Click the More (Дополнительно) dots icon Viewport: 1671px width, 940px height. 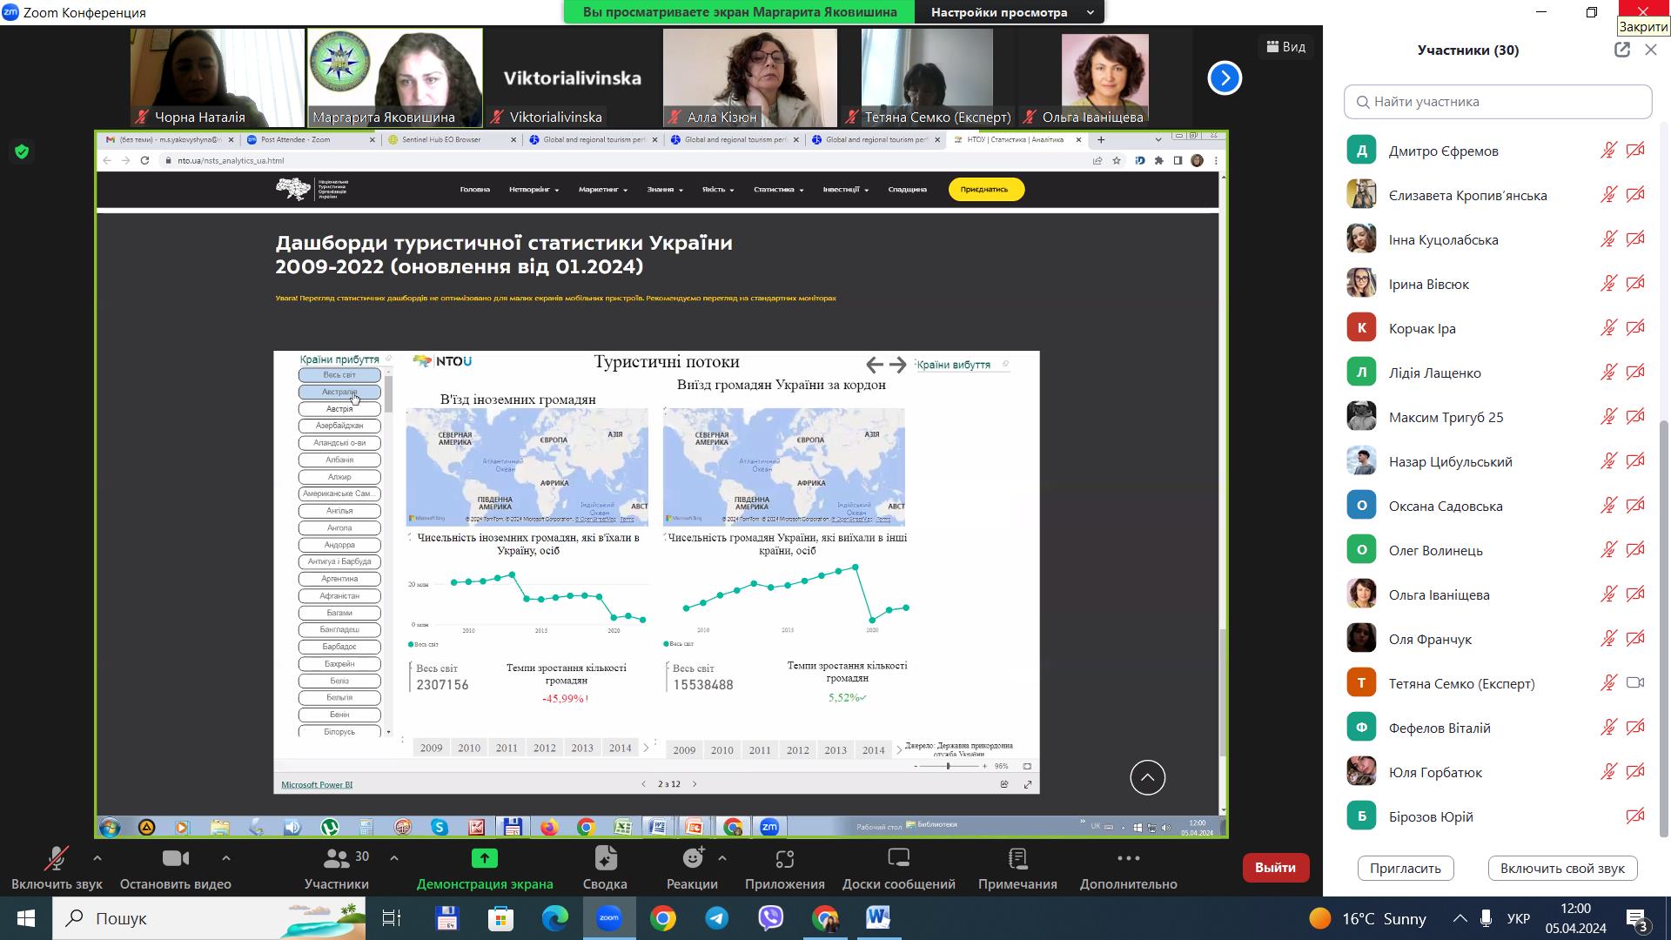click(x=1128, y=859)
